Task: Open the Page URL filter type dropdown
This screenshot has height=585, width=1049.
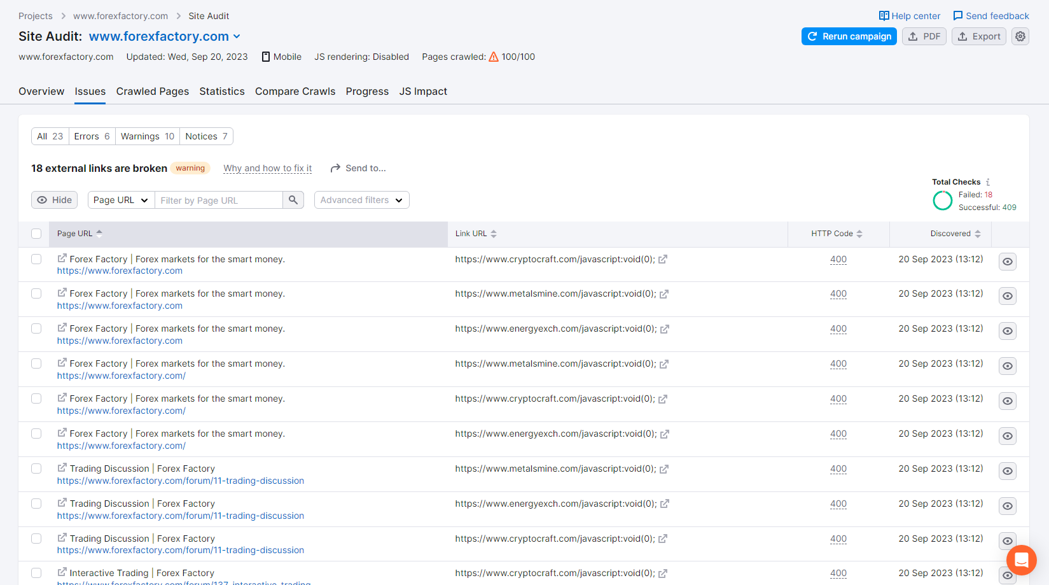Action: tap(121, 200)
